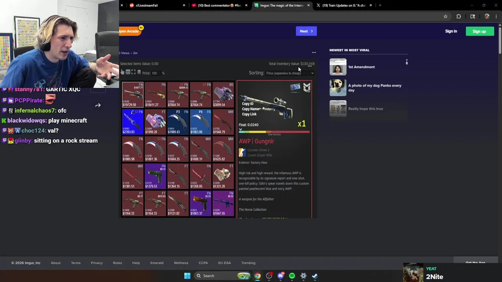Viewport: 502px width, 282px height.
Task: Select the karambit P3 priced $1989.43
Action: (178, 122)
